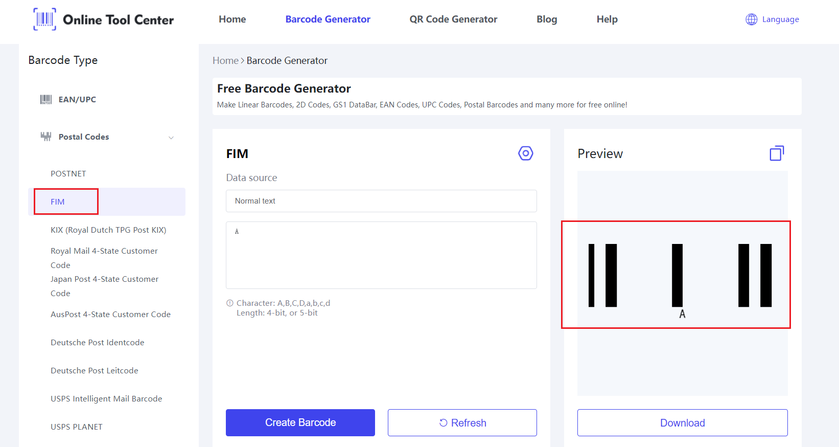Download the generated barcode
The height and width of the screenshot is (447, 839).
click(x=682, y=423)
